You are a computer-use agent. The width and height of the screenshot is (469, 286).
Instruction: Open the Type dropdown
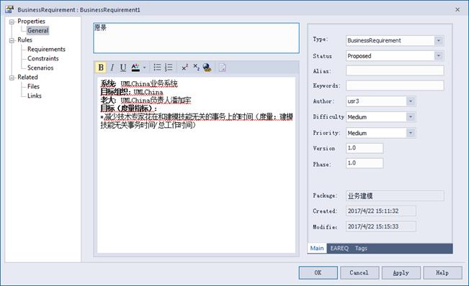pyautogui.click(x=439, y=40)
